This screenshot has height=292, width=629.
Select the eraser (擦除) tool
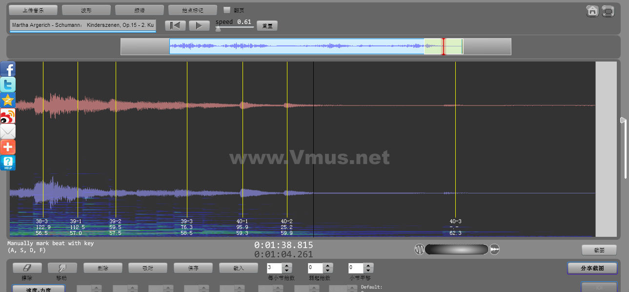point(27,268)
